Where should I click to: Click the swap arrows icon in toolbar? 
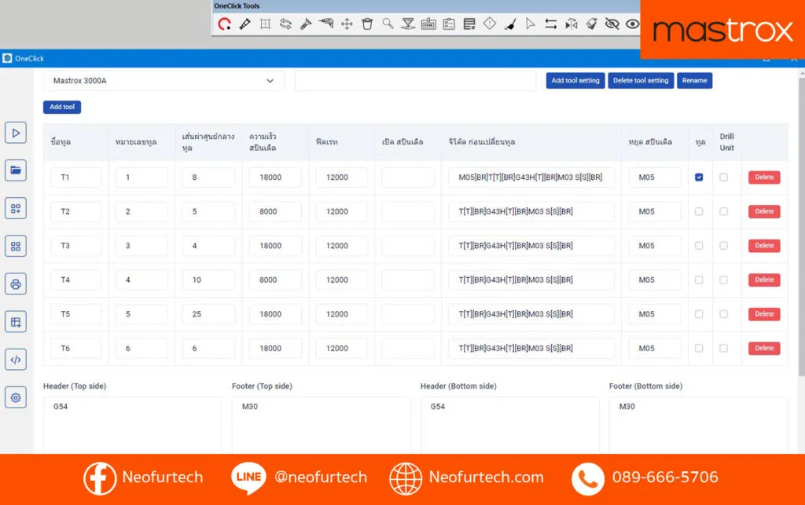point(550,24)
